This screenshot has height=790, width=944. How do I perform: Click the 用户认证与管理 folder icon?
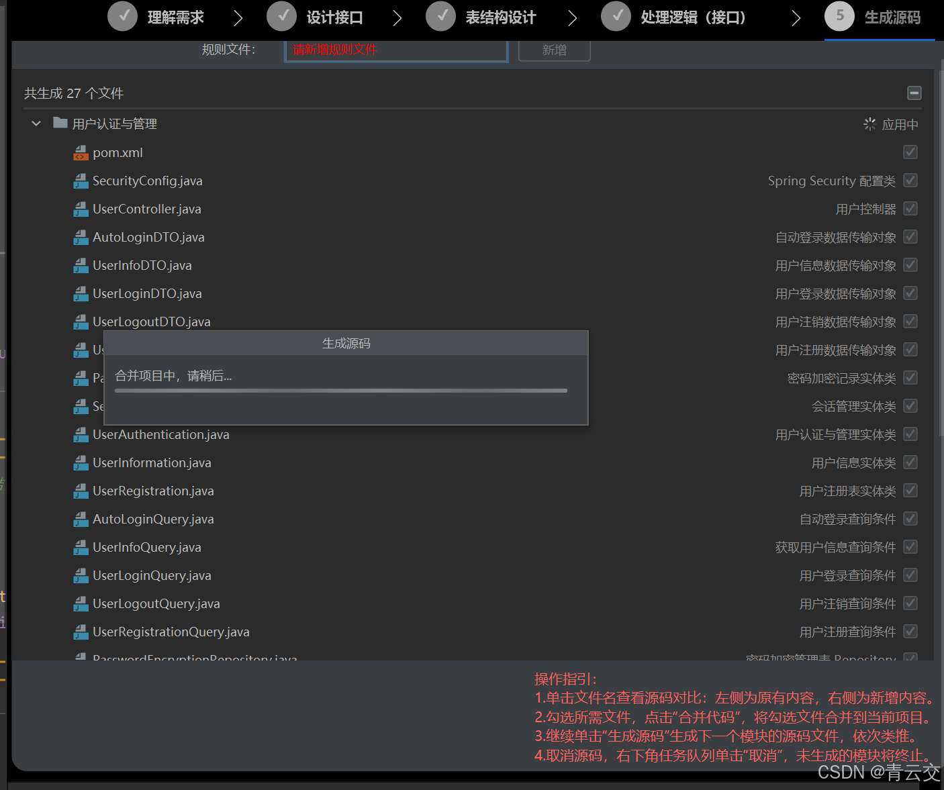pos(60,123)
